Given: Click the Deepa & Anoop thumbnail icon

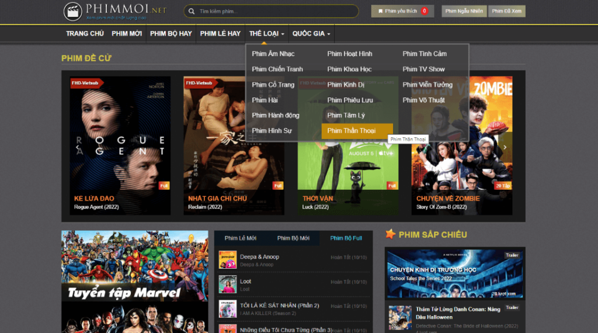Looking at the screenshot, I should click(227, 260).
